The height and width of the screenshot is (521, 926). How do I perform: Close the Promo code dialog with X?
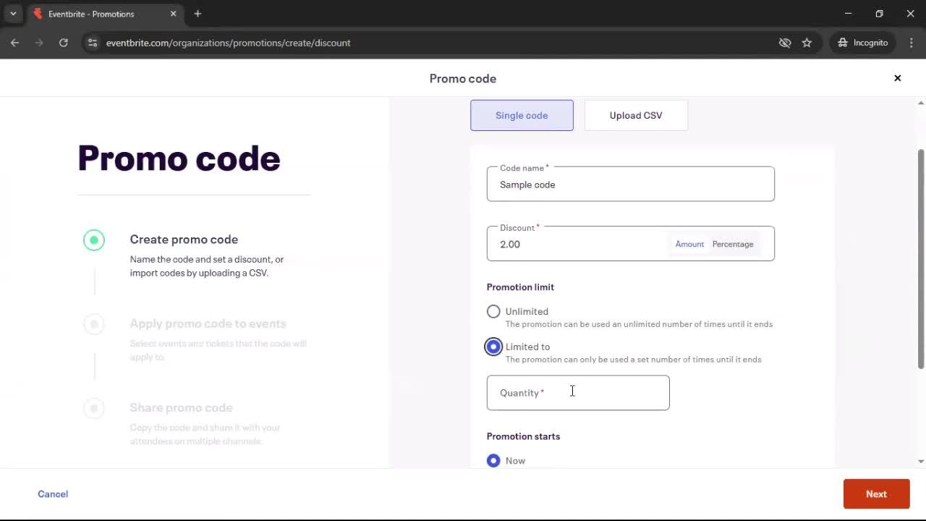click(x=897, y=78)
